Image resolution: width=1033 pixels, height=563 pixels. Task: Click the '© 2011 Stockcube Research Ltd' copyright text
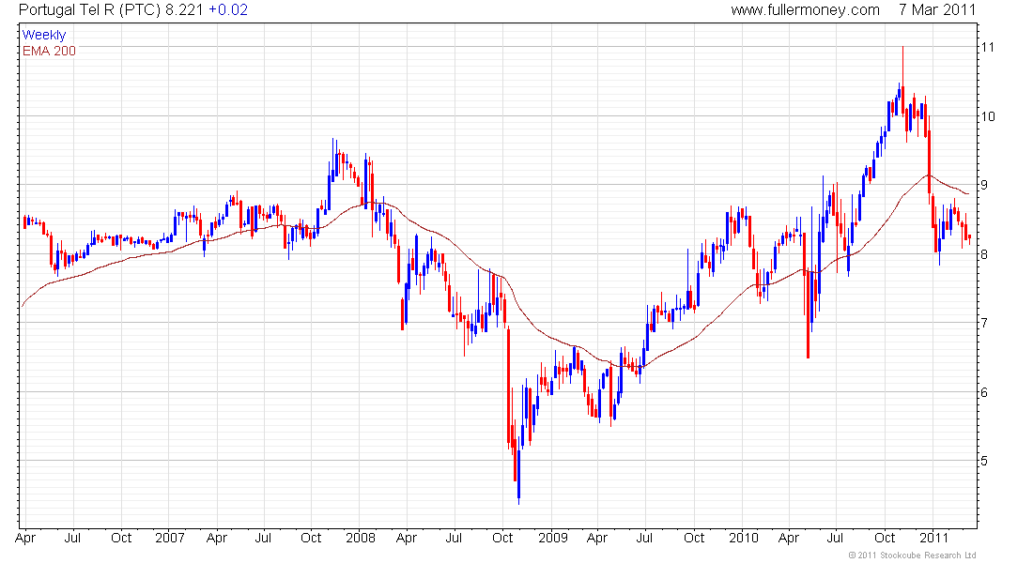[x=912, y=555]
